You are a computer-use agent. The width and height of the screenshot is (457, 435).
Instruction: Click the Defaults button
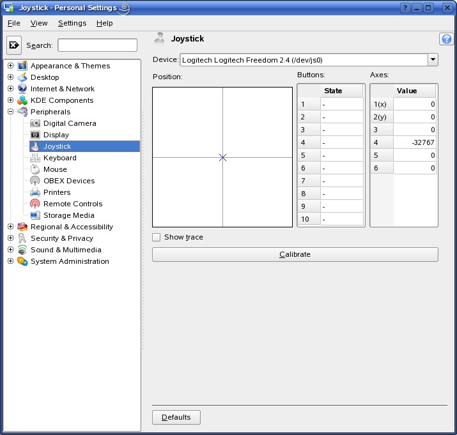(x=176, y=417)
